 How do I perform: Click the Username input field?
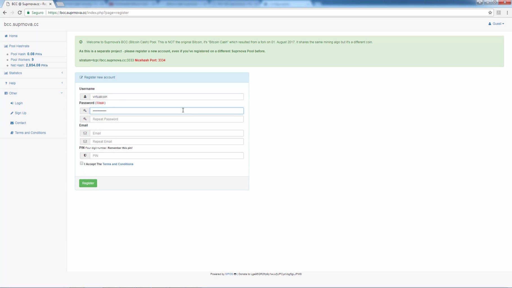tap(167, 97)
